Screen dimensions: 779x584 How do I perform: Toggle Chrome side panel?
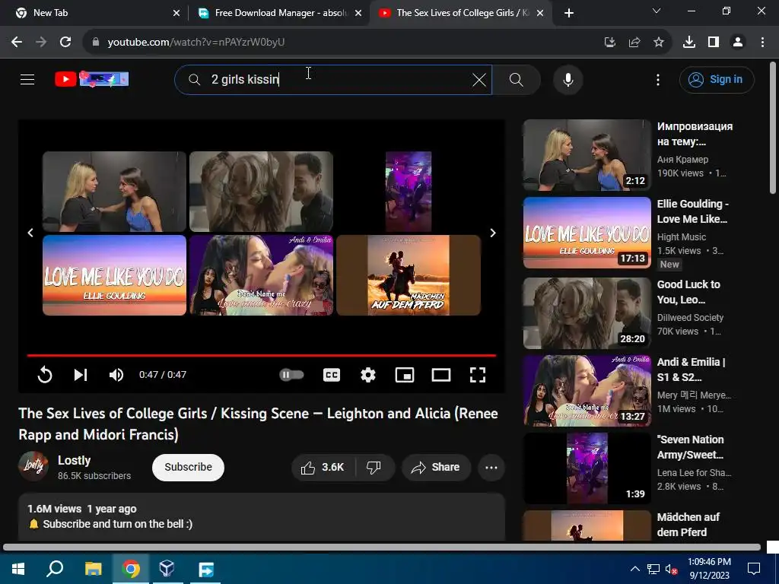[714, 43]
